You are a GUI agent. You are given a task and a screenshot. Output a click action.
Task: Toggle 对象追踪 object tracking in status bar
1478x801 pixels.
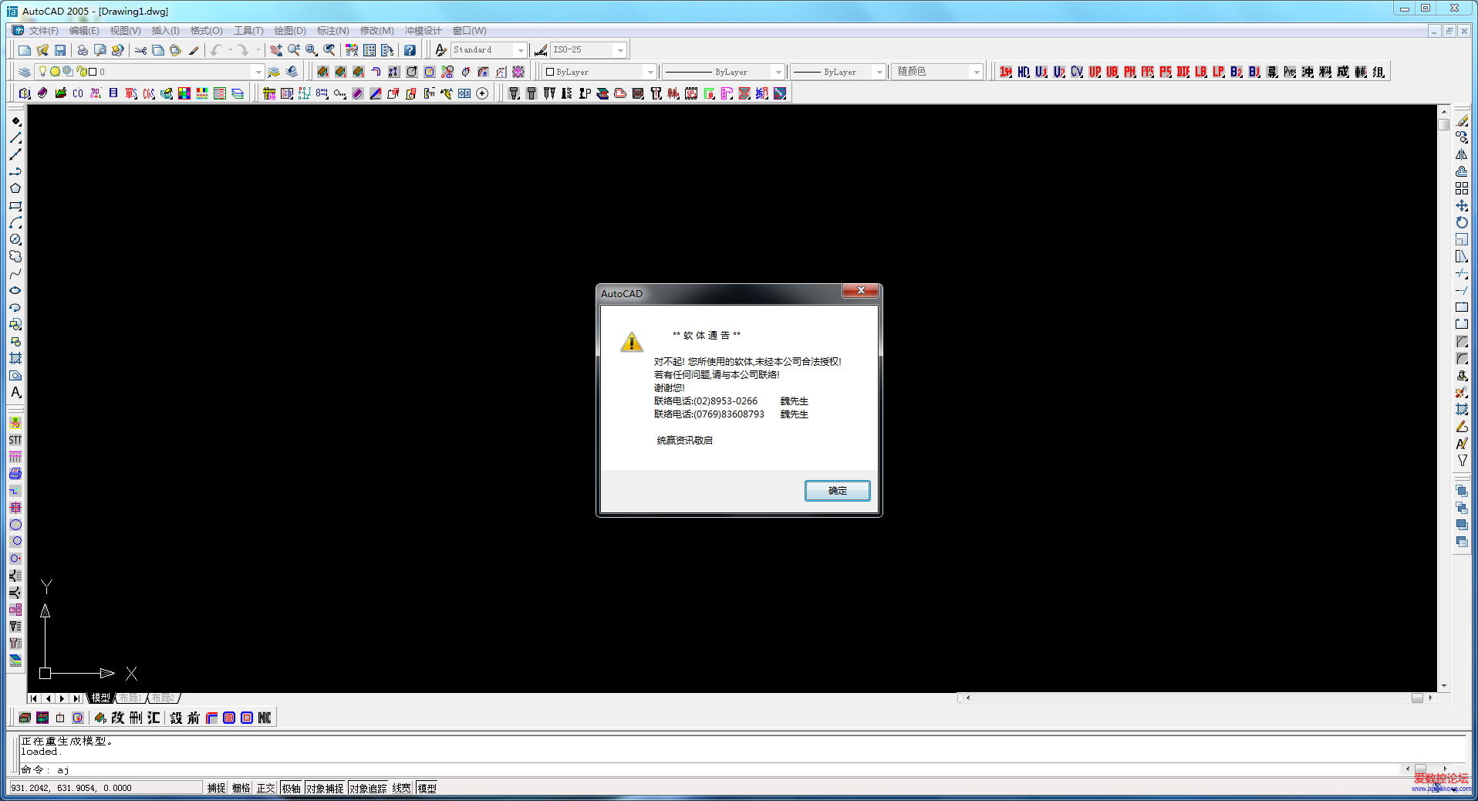tap(368, 788)
